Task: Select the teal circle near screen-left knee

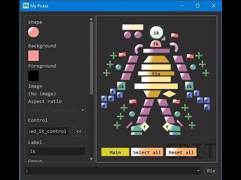Action: 132,114
